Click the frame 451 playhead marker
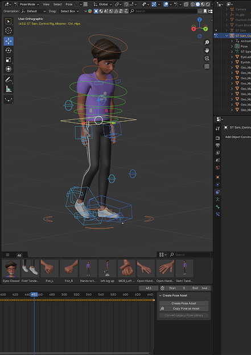This screenshot has width=251, height=355. pyautogui.click(x=34, y=295)
